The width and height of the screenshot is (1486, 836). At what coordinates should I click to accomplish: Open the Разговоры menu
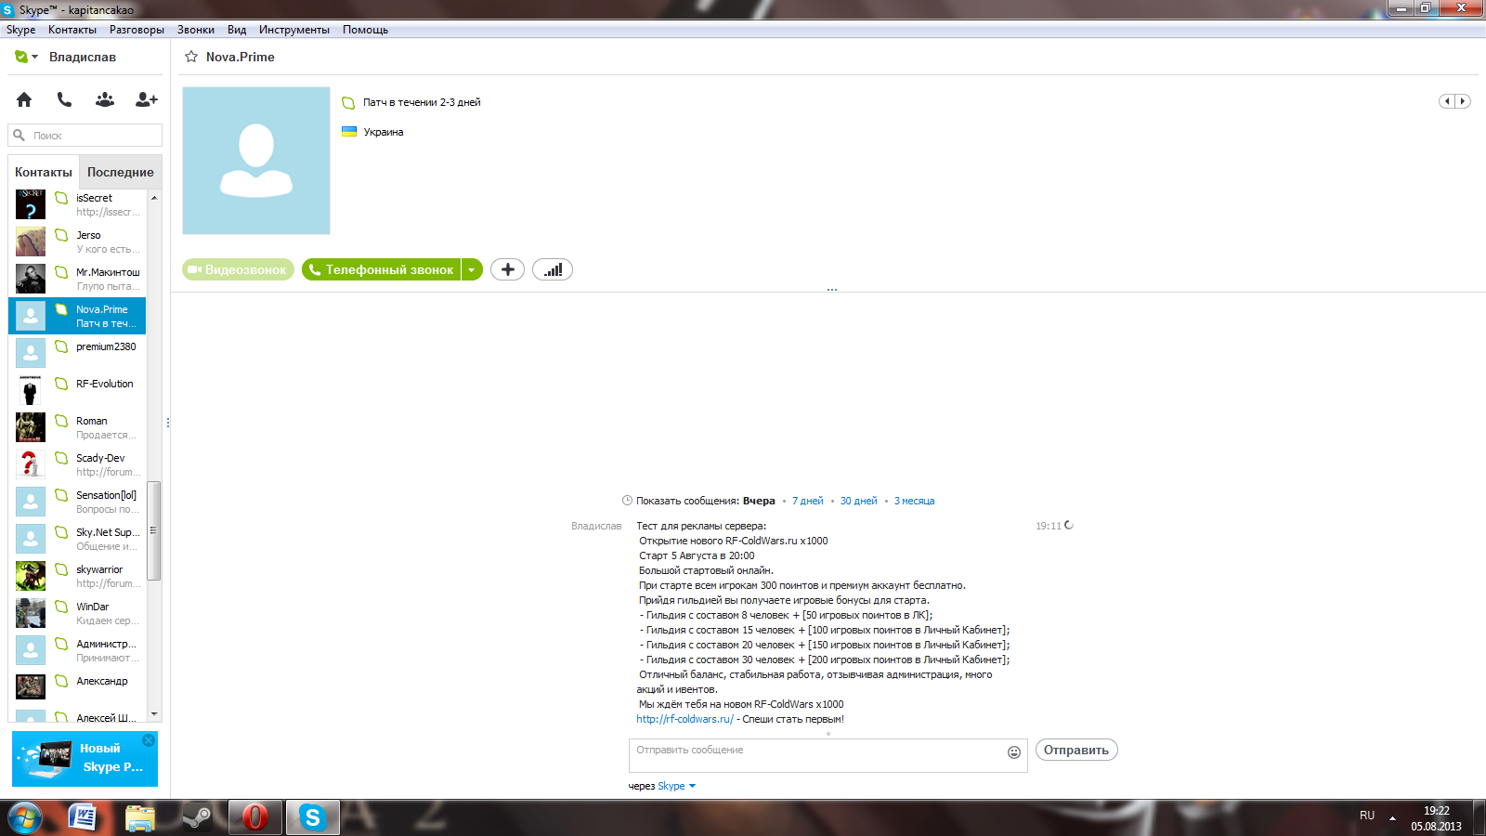coord(137,30)
